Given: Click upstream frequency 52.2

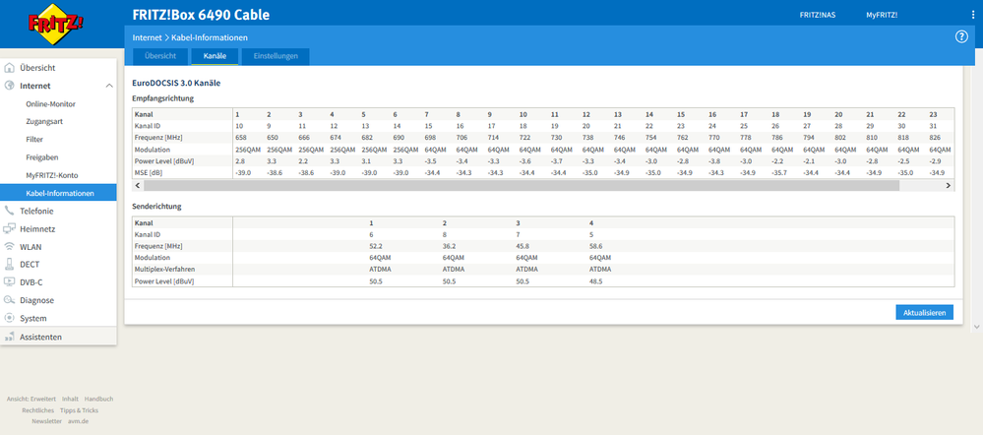Looking at the screenshot, I should [x=376, y=246].
